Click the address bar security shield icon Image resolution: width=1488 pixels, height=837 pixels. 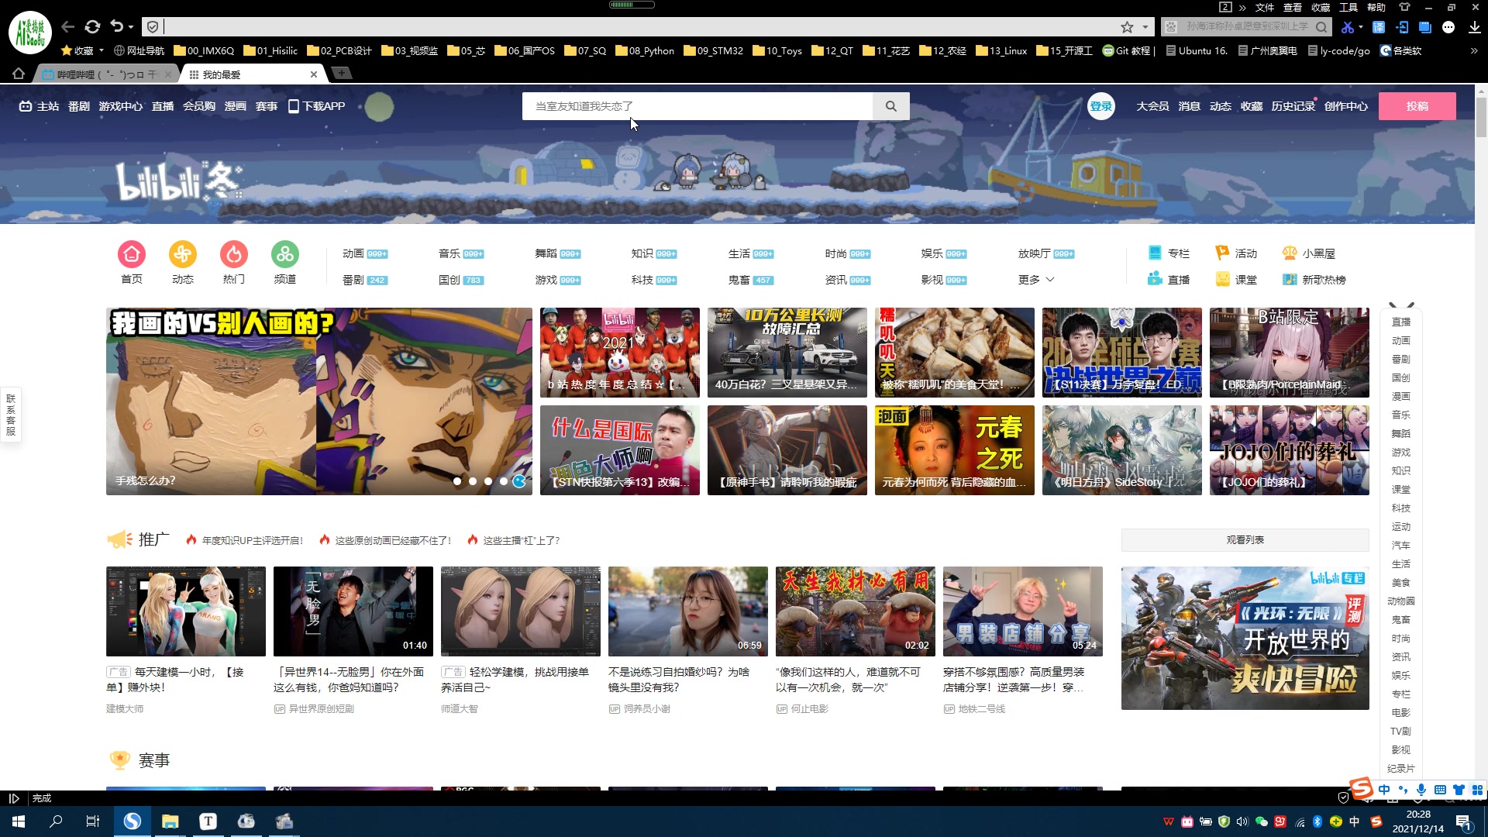pyautogui.click(x=153, y=27)
